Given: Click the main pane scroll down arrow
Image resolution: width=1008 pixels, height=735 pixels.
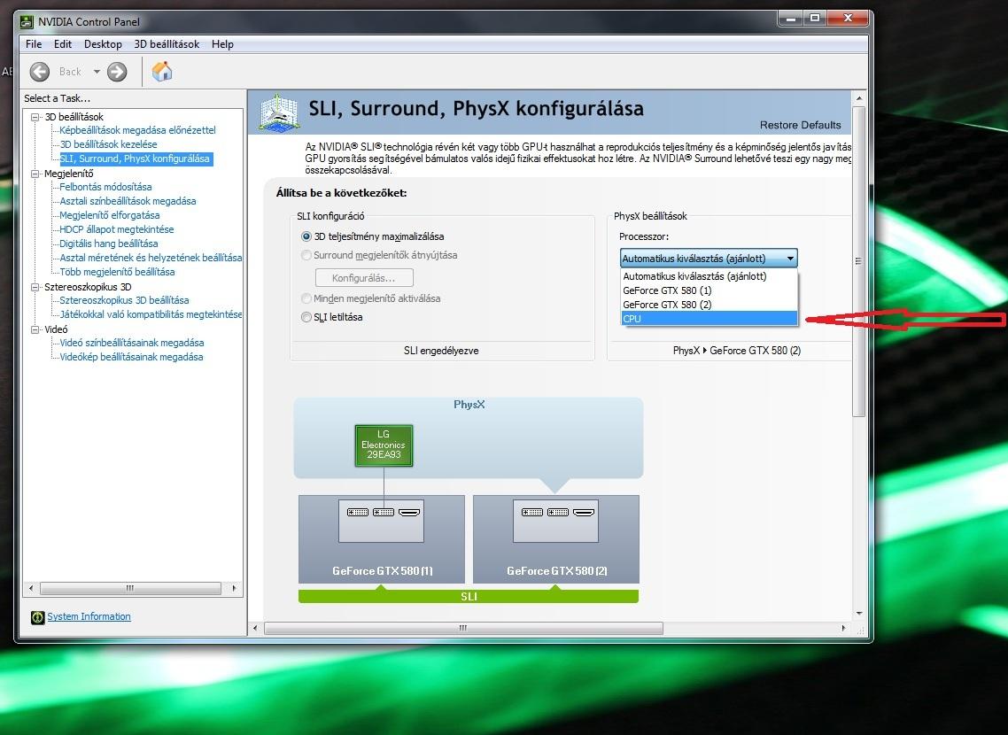Looking at the screenshot, I should tap(859, 614).
